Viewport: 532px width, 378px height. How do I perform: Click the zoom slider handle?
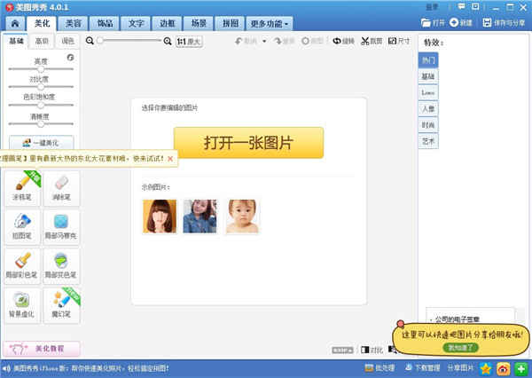(100, 41)
